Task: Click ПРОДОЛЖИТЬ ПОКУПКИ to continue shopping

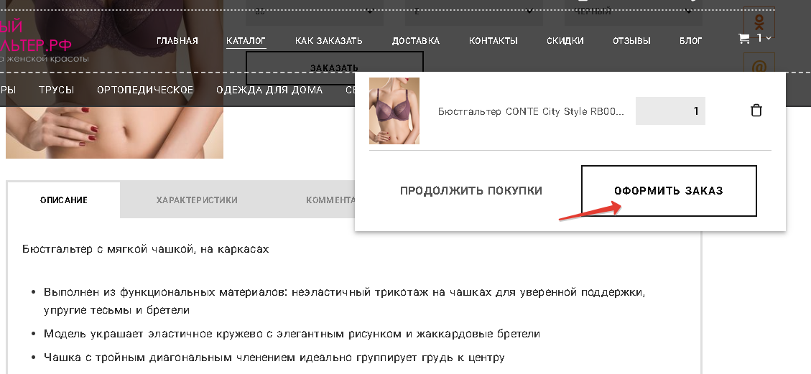Action: (471, 191)
